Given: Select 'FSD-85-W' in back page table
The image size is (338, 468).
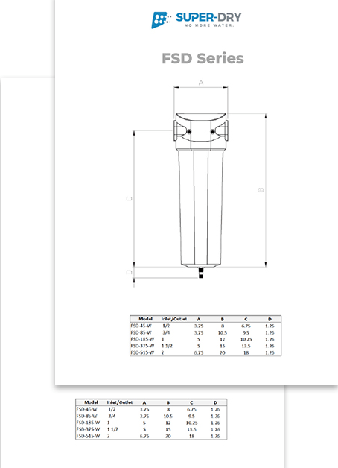Looking at the screenshot, I should (87, 416).
